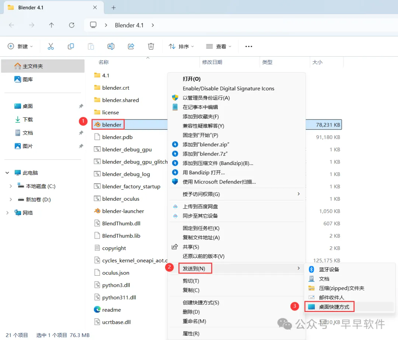Open the New (新建) dropdown
398x340 pixels.
point(20,46)
